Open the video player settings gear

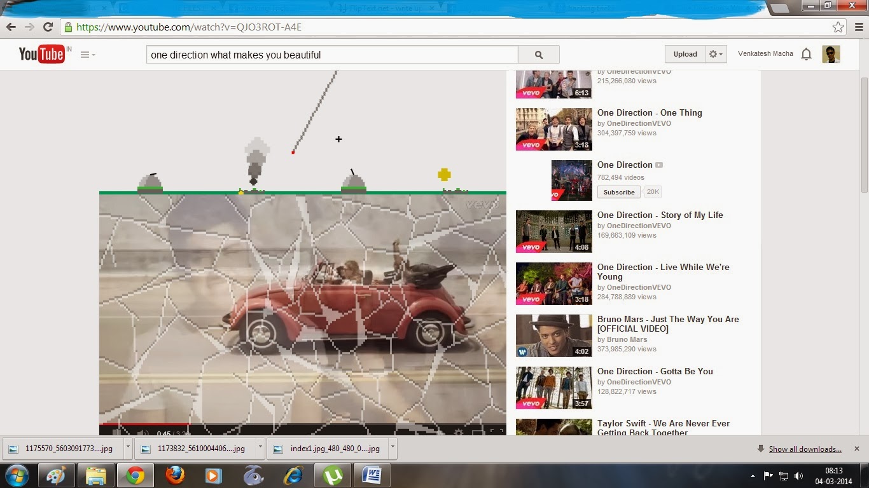(x=459, y=433)
